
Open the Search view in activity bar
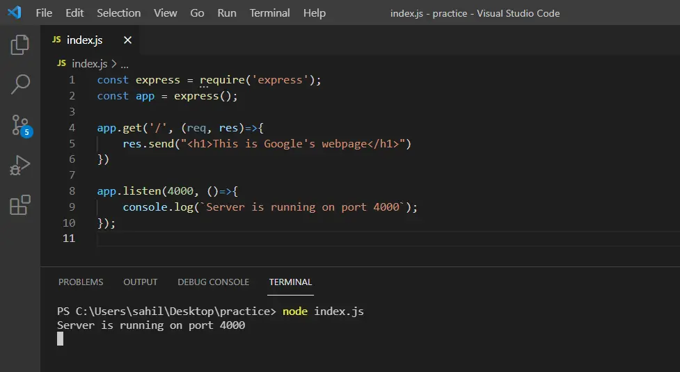point(20,84)
